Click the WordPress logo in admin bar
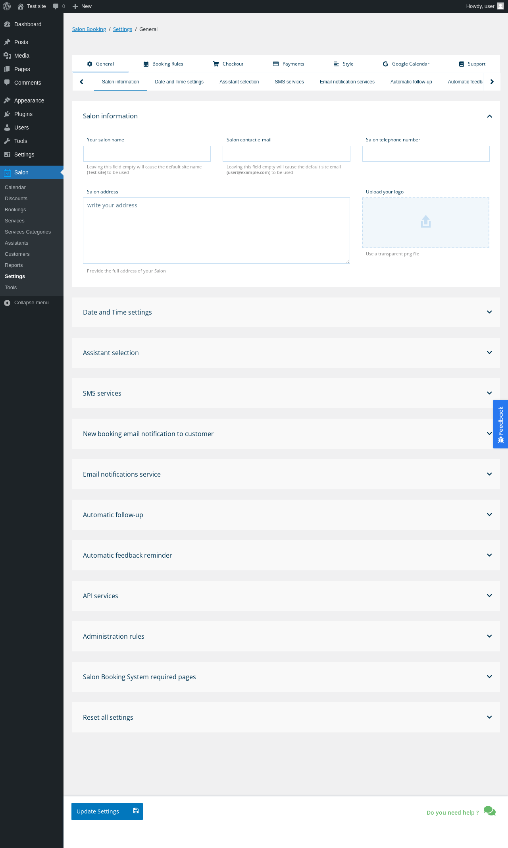This screenshot has width=508, height=848. point(7,6)
